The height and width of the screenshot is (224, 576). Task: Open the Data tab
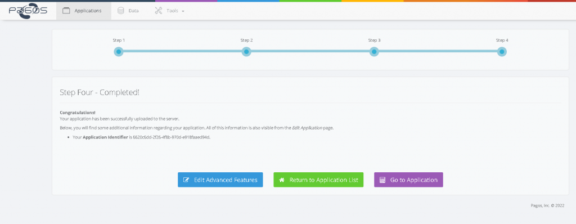128,11
